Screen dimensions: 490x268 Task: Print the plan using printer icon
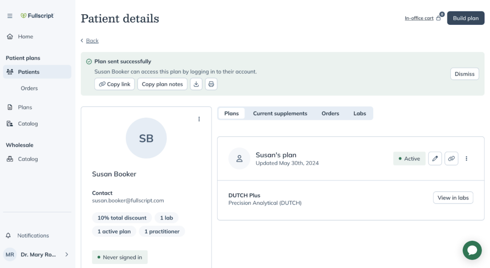point(211,84)
